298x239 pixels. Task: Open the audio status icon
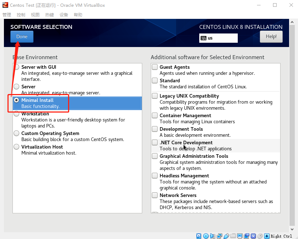212,236
